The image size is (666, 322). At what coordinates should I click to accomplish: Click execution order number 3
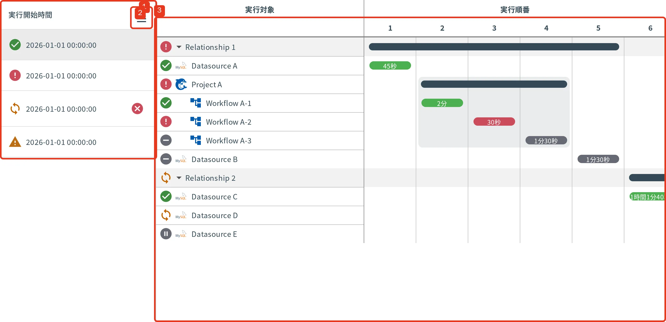coord(494,28)
